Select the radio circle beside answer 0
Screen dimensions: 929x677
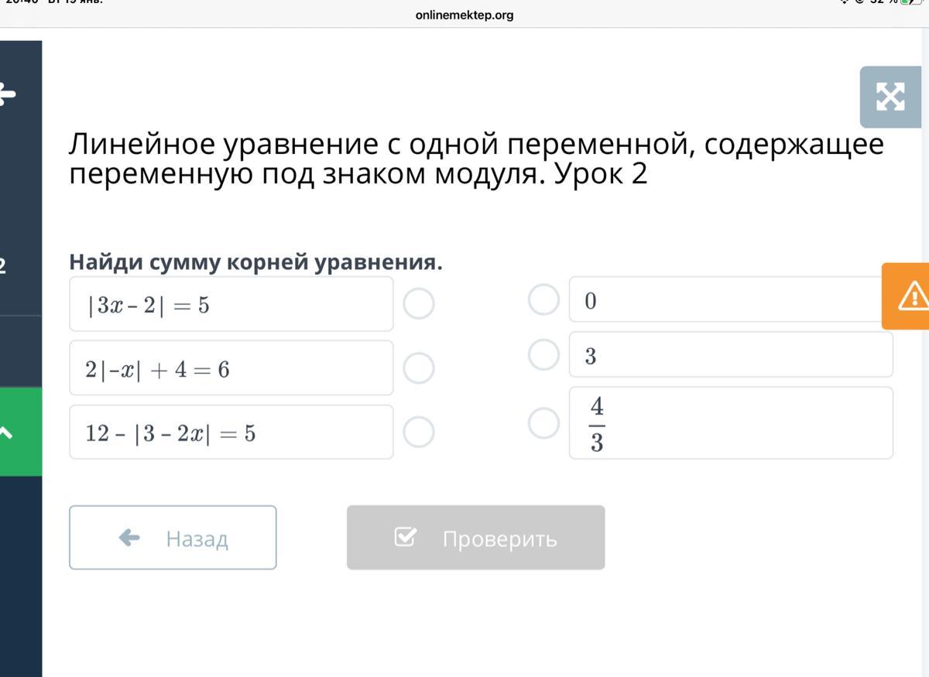tap(543, 299)
